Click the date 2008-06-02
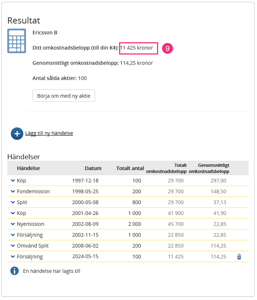Screen dimensions: 257x300 (x=85, y=245)
